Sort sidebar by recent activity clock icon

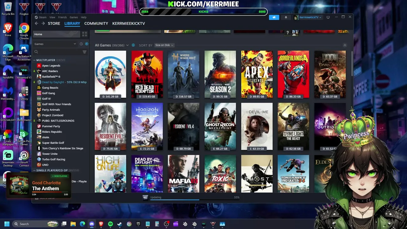pos(81,44)
